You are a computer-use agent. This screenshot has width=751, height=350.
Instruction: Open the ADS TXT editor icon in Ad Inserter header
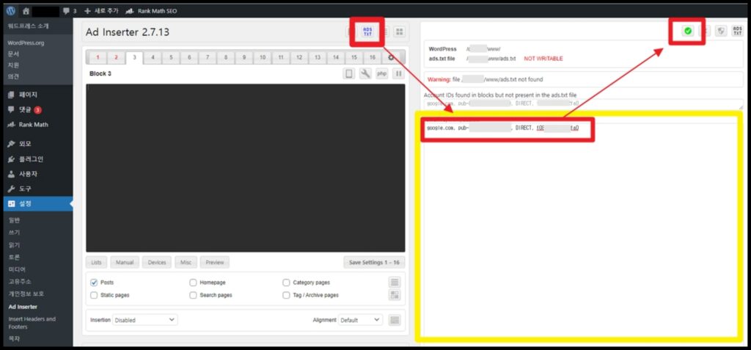point(367,32)
